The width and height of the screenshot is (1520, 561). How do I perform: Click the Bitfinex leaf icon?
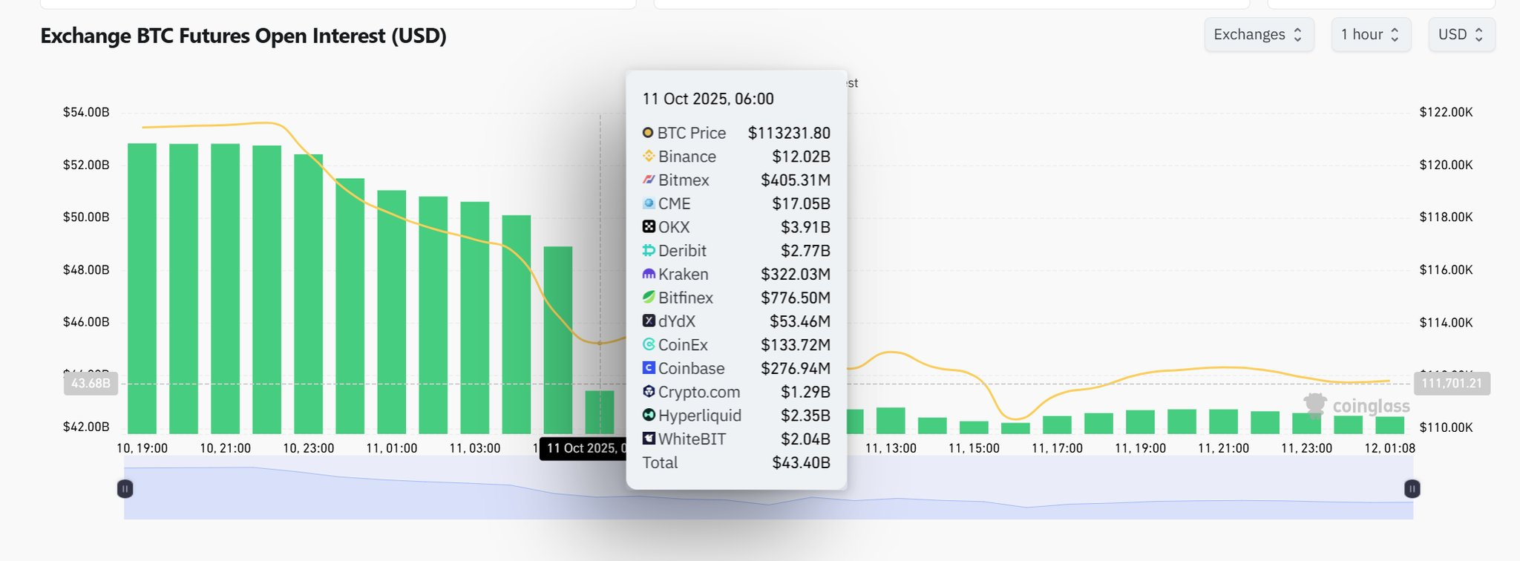(x=649, y=298)
